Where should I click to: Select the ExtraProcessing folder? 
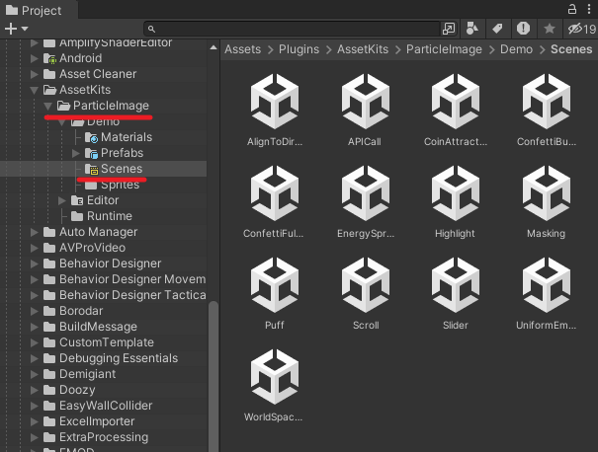coord(96,437)
